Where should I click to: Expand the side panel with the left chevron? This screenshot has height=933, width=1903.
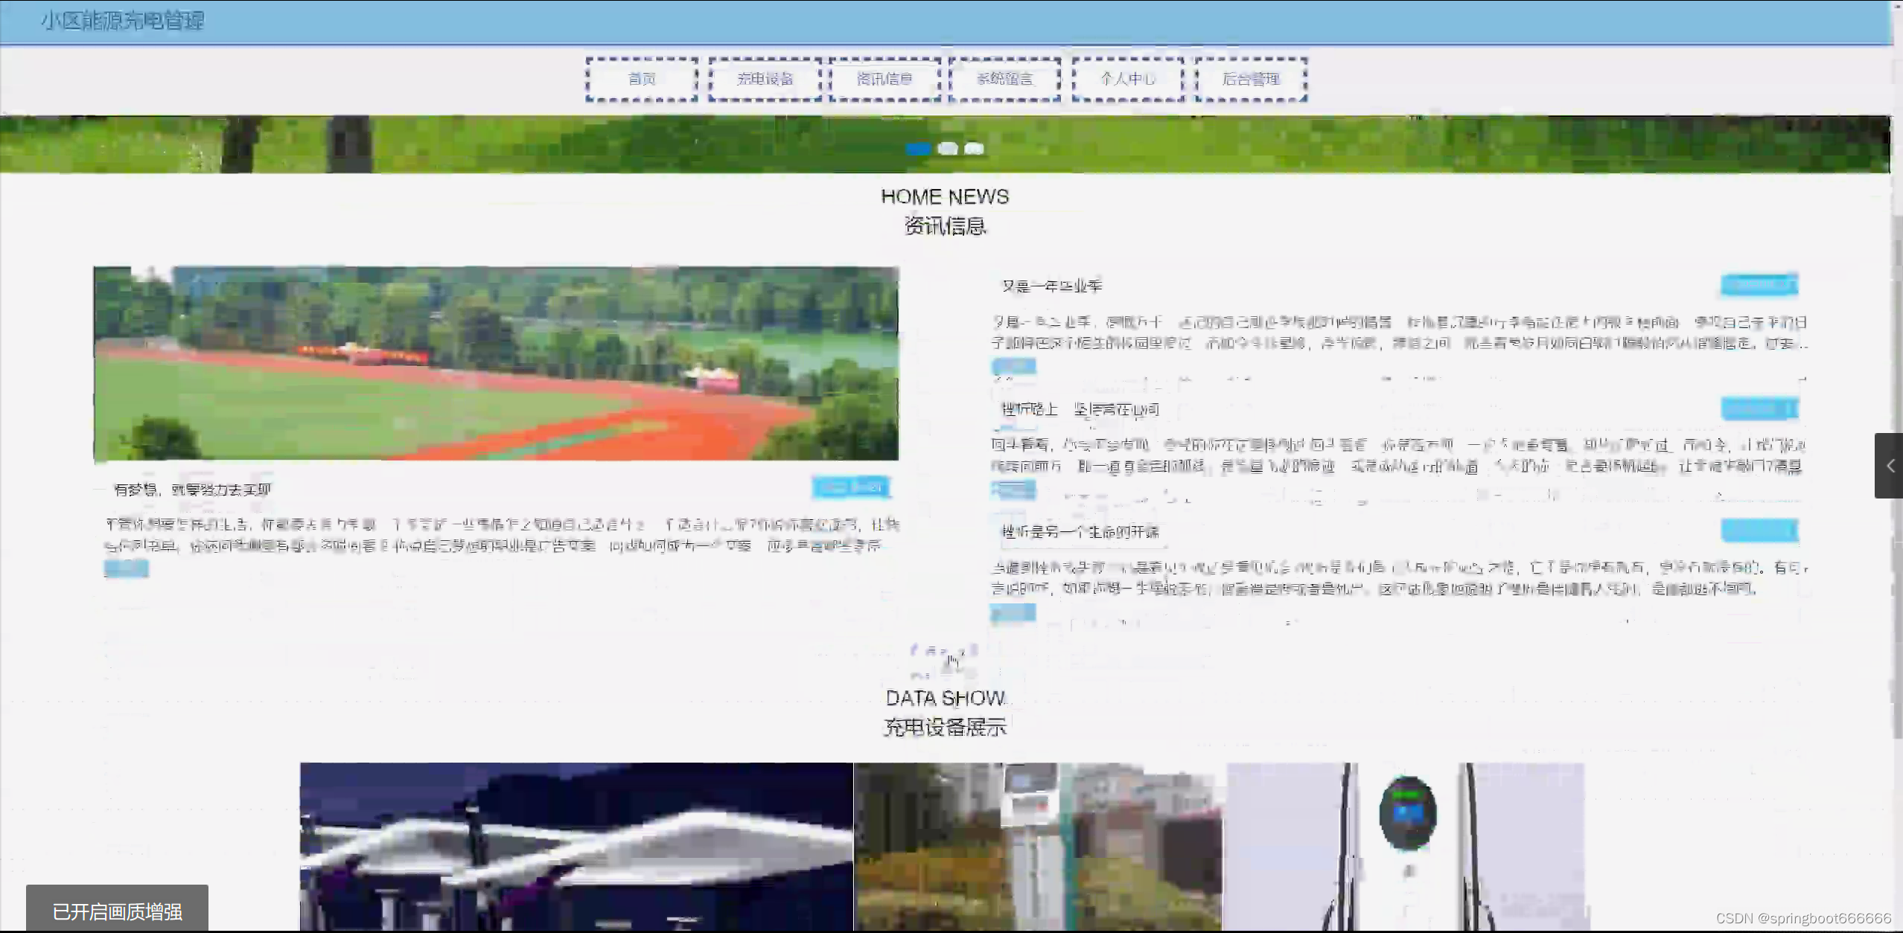pos(1890,466)
